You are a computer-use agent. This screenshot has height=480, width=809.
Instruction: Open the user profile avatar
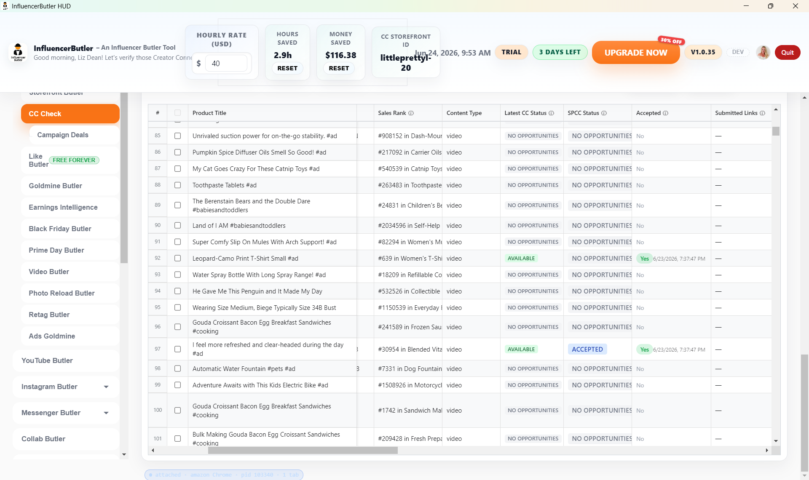coord(763,52)
